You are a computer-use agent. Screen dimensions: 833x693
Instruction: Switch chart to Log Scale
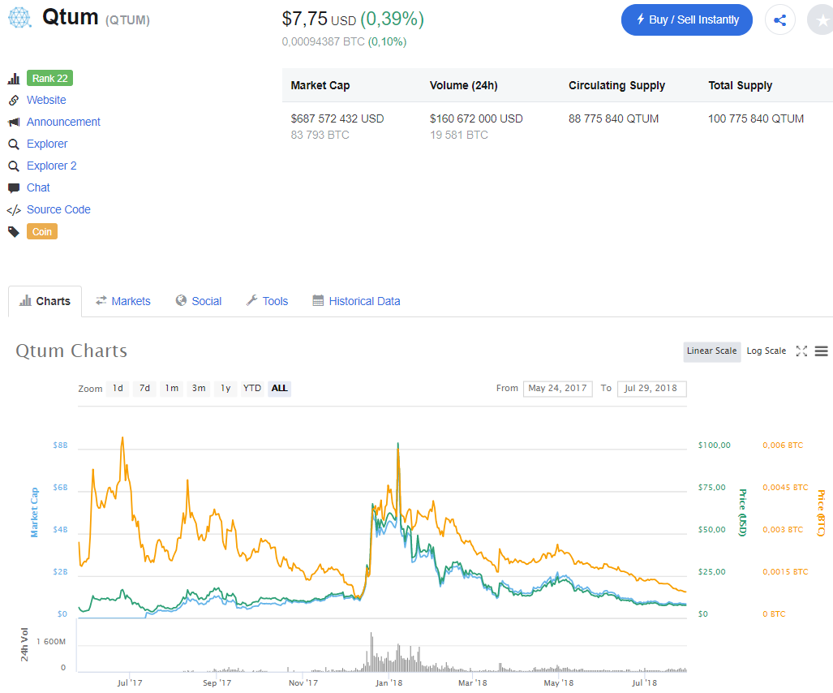[x=766, y=351]
